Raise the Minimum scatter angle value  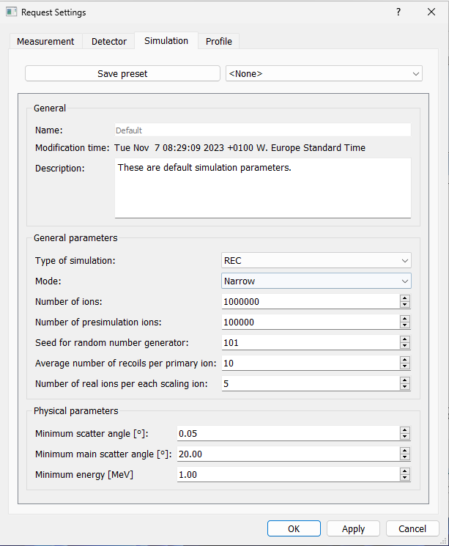tap(405, 430)
